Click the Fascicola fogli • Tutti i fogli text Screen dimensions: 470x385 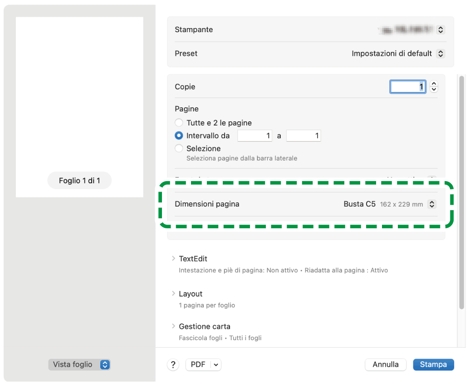[220, 338]
